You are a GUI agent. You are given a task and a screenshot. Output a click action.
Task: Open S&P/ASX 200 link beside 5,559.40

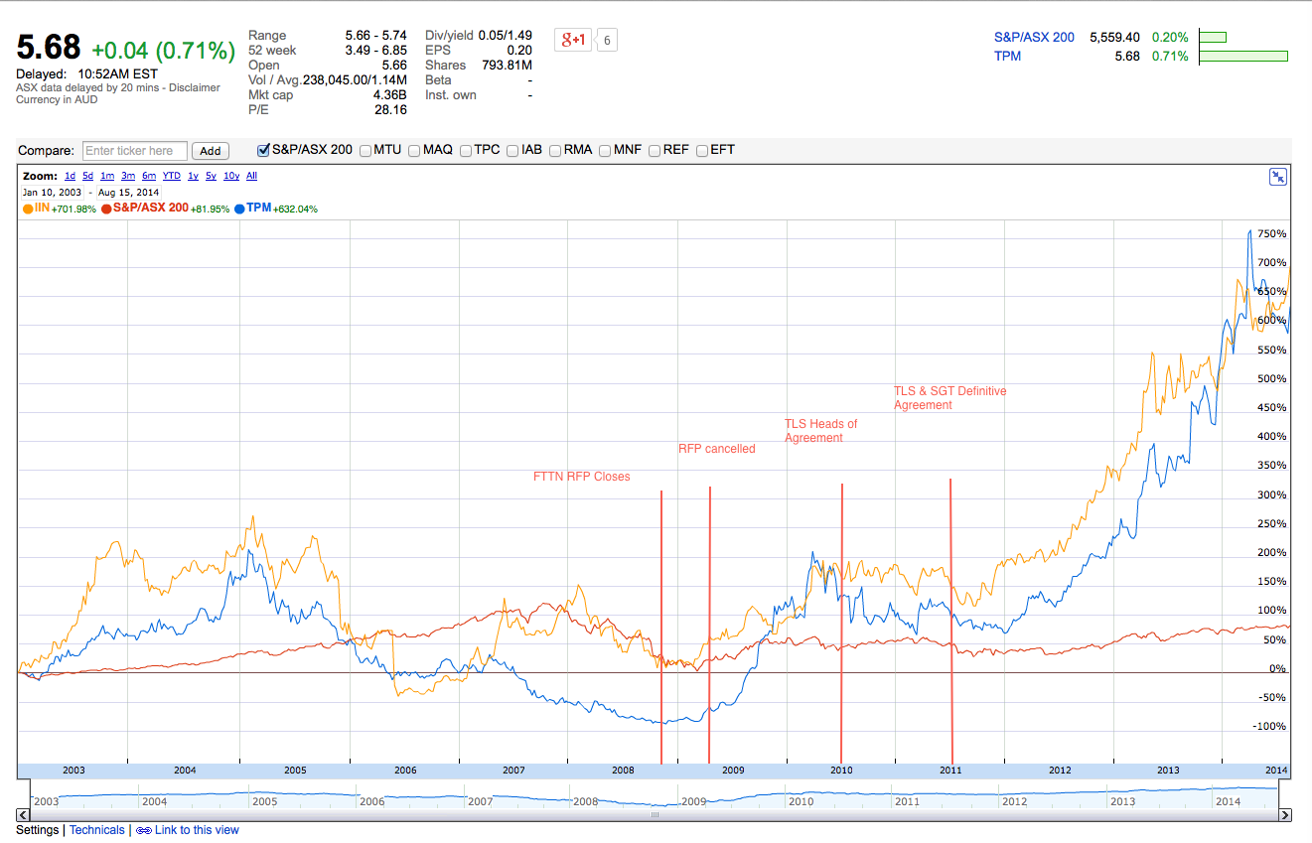click(1034, 37)
